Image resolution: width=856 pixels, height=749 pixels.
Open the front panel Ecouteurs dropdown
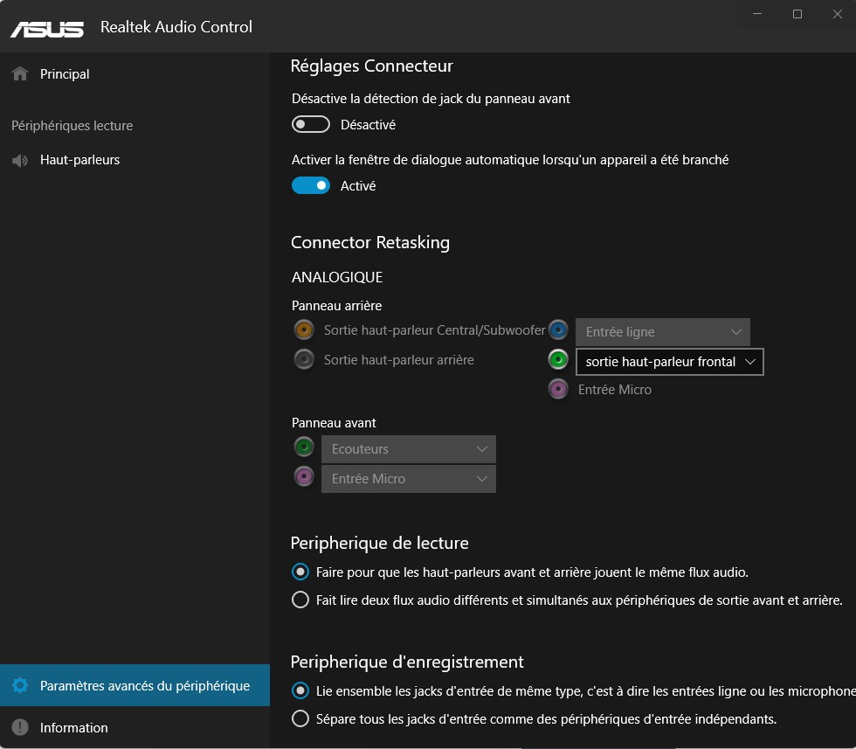(x=408, y=449)
